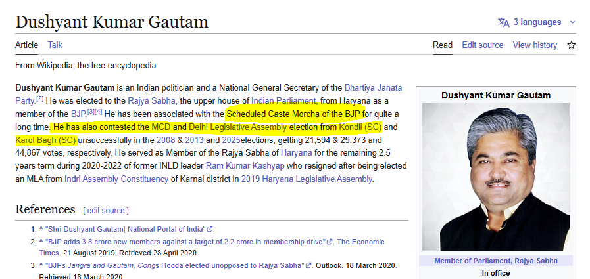Open the 2013 election link
The width and height of the screenshot is (590, 279).
[x=194, y=140]
